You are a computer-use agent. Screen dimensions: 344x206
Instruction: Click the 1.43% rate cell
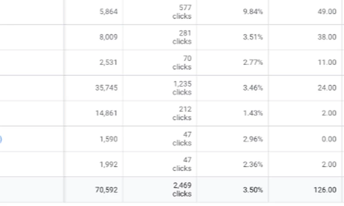point(253,113)
